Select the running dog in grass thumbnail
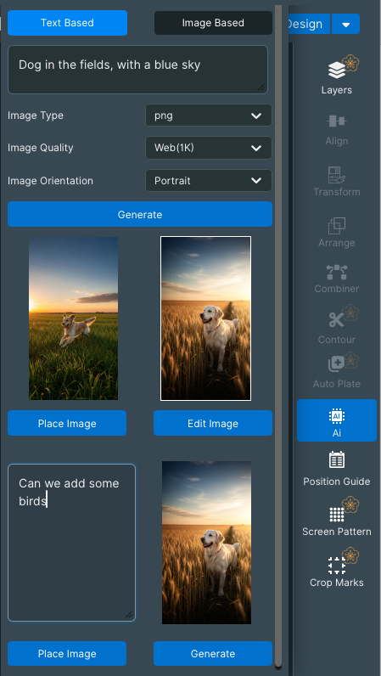The height and width of the screenshot is (676, 381). pos(73,318)
